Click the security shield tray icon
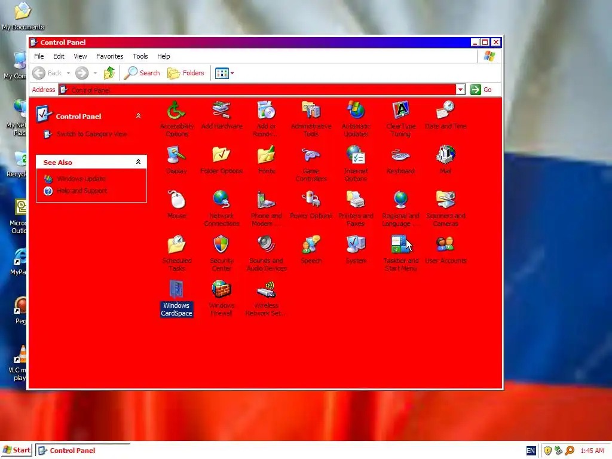The width and height of the screenshot is (612, 459). 547,451
